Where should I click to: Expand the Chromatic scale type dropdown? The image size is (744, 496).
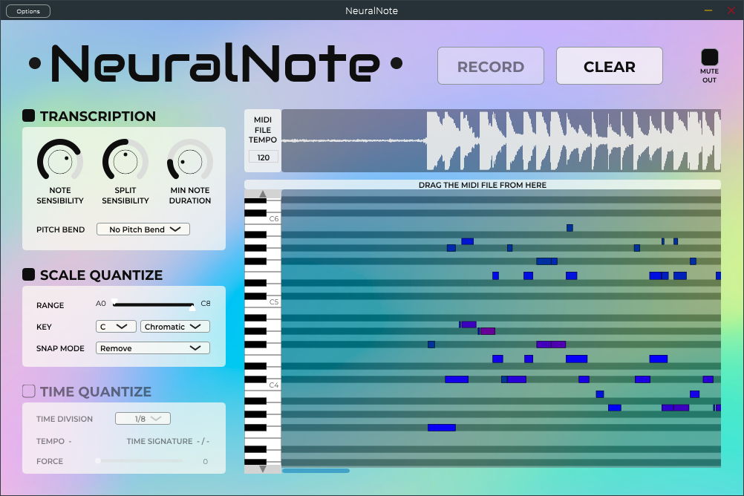(x=175, y=327)
